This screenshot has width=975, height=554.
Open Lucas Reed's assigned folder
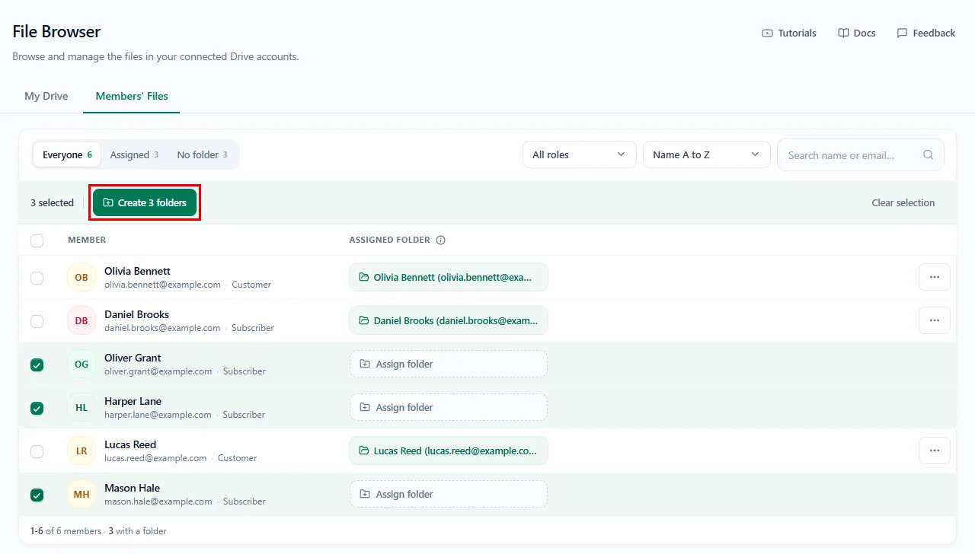[x=449, y=451]
